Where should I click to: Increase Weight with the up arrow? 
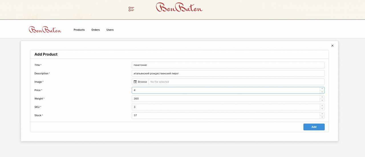pos(322,97)
